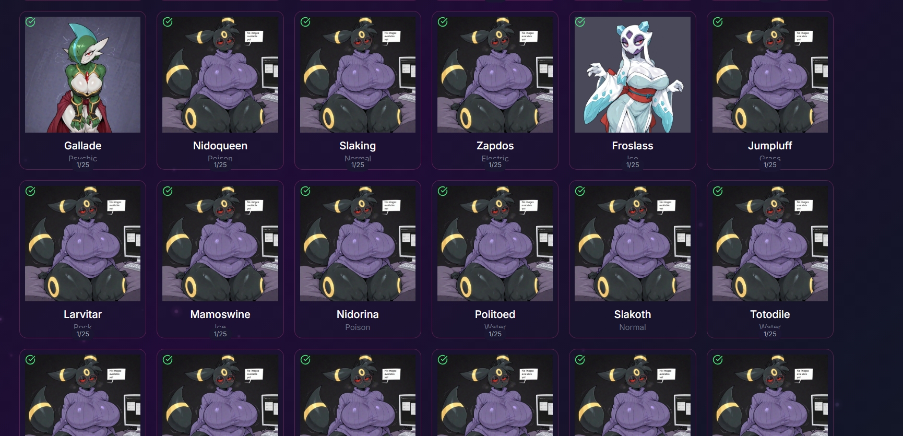Select the Zapdos card name

tap(495, 146)
